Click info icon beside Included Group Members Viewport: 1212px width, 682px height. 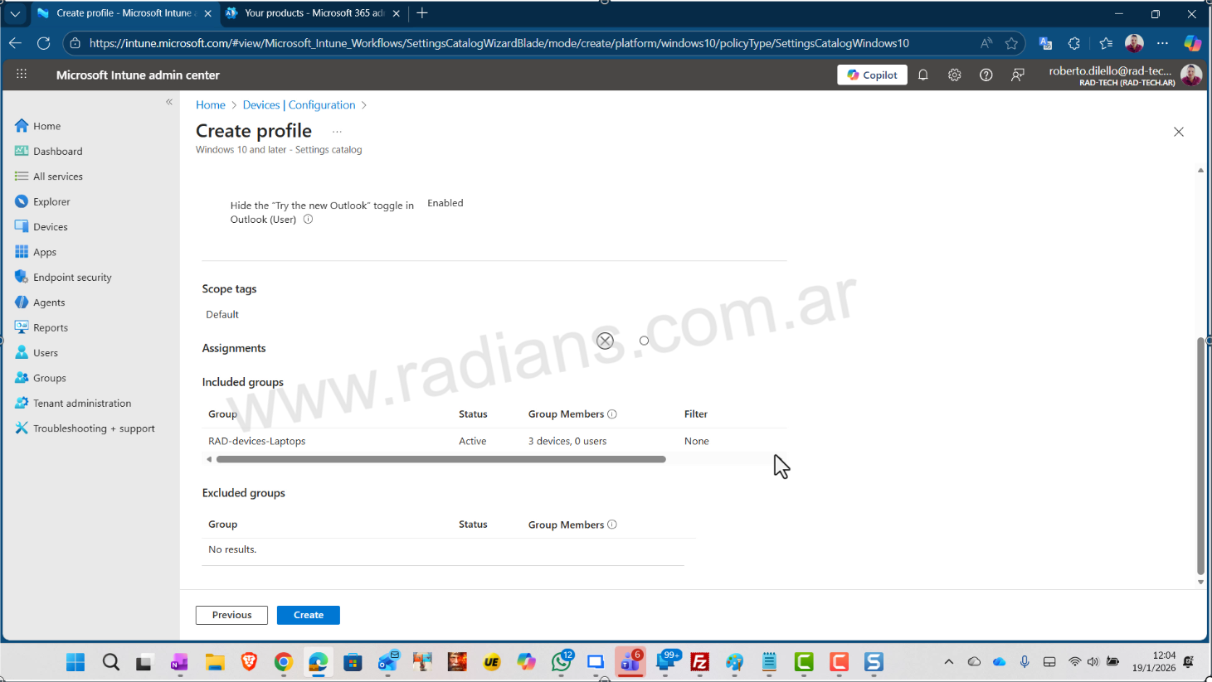612,414
